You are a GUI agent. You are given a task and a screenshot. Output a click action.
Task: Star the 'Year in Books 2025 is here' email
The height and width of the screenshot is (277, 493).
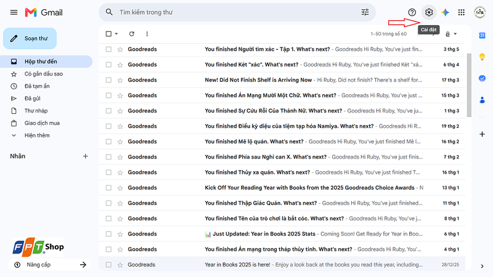pyautogui.click(x=120, y=265)
